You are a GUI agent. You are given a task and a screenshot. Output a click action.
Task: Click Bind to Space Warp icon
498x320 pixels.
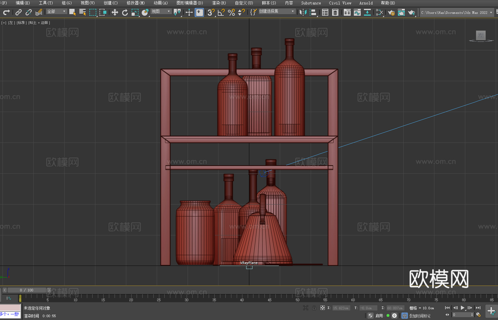(39, 12)
